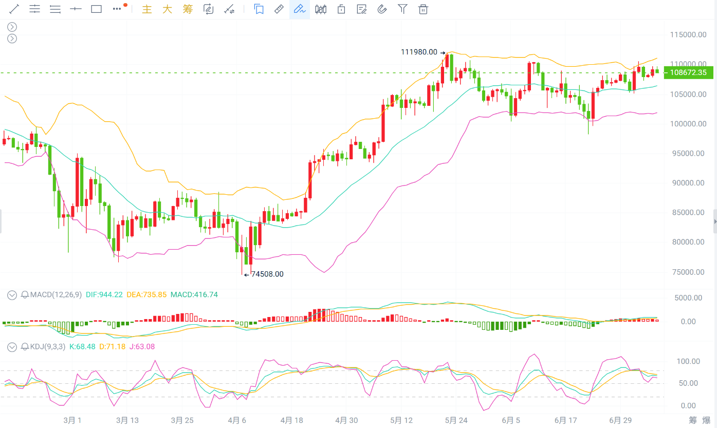The image size is (717, 428).
Task: Collapse the MACD indicator panel
Action: pos(12,295)
